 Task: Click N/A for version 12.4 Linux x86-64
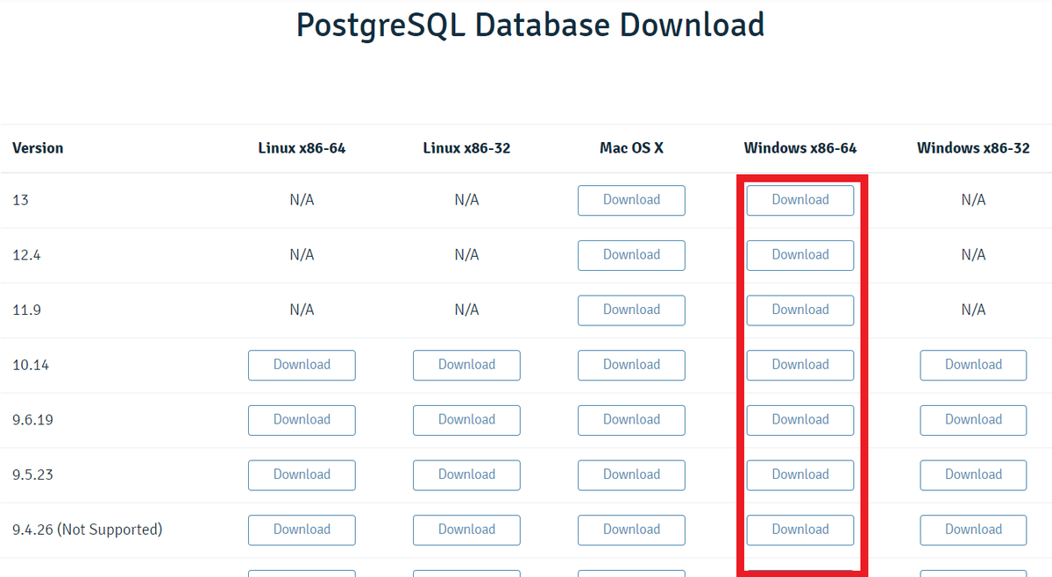pos(302,255)
